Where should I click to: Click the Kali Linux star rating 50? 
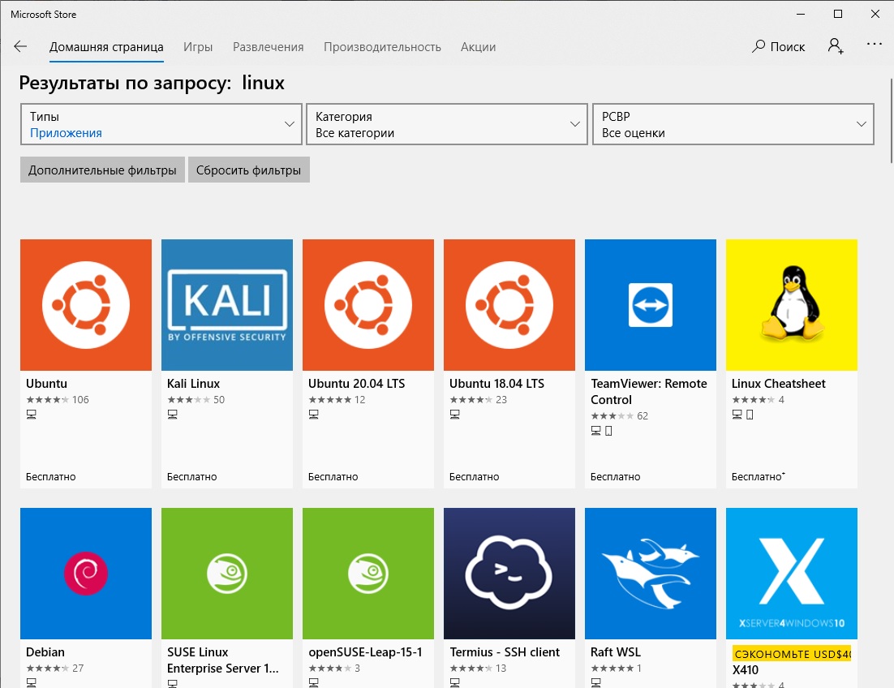(x=196, y=400)
